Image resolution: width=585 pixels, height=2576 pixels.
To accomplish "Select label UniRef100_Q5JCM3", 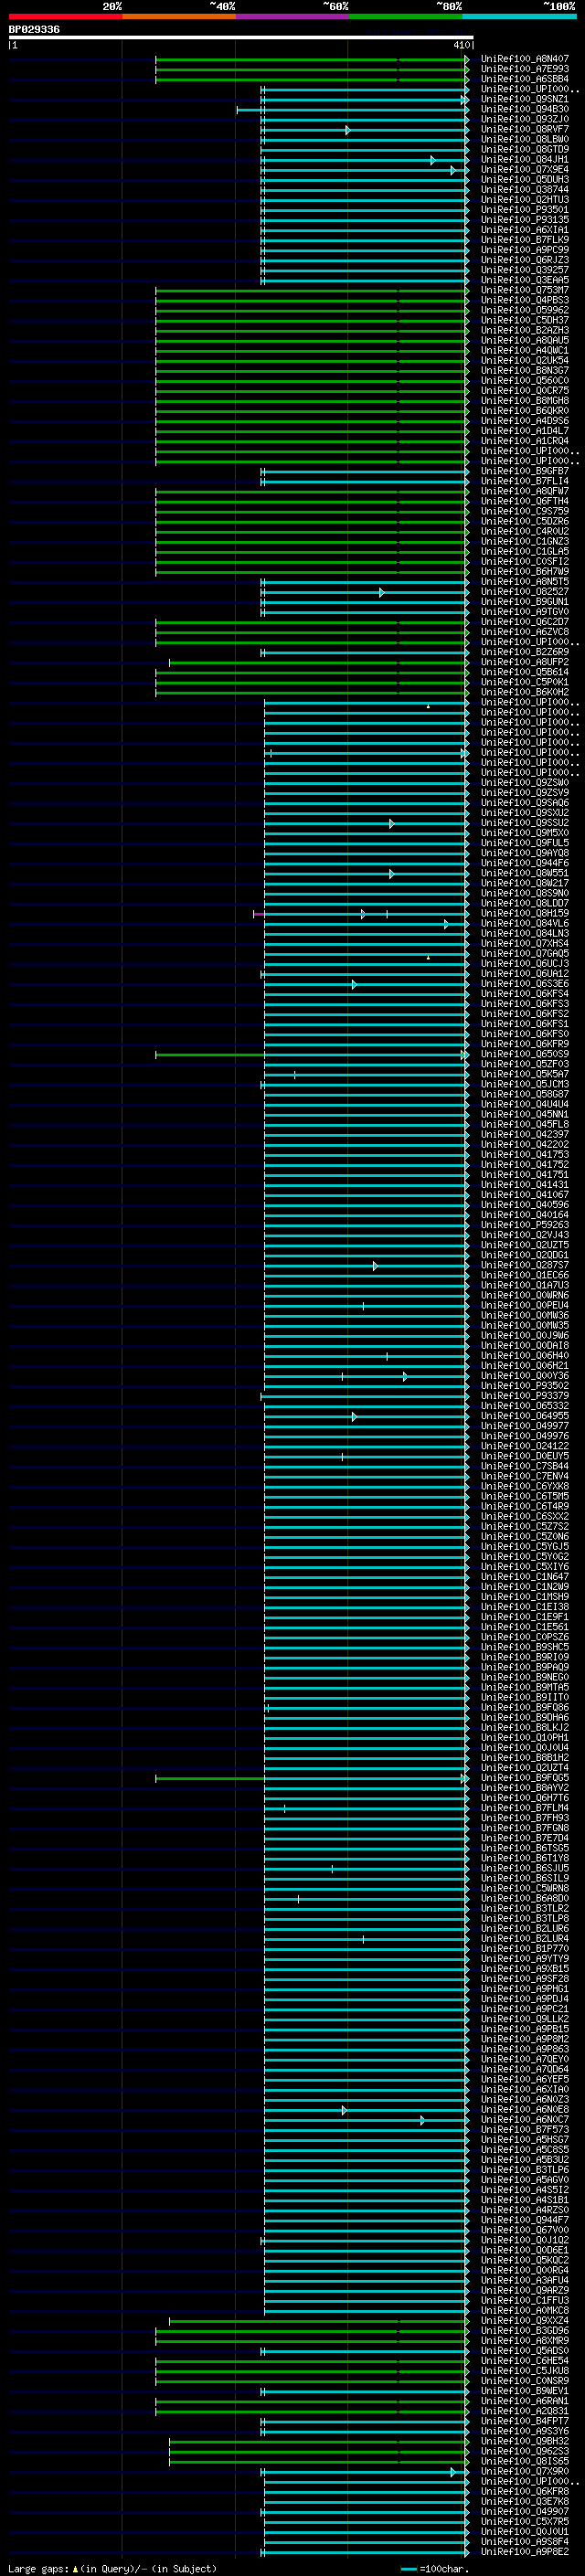I will point(524,1084).
